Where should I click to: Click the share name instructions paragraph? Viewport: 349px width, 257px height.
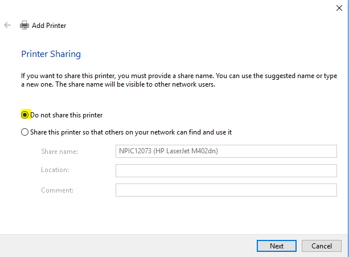179,80
